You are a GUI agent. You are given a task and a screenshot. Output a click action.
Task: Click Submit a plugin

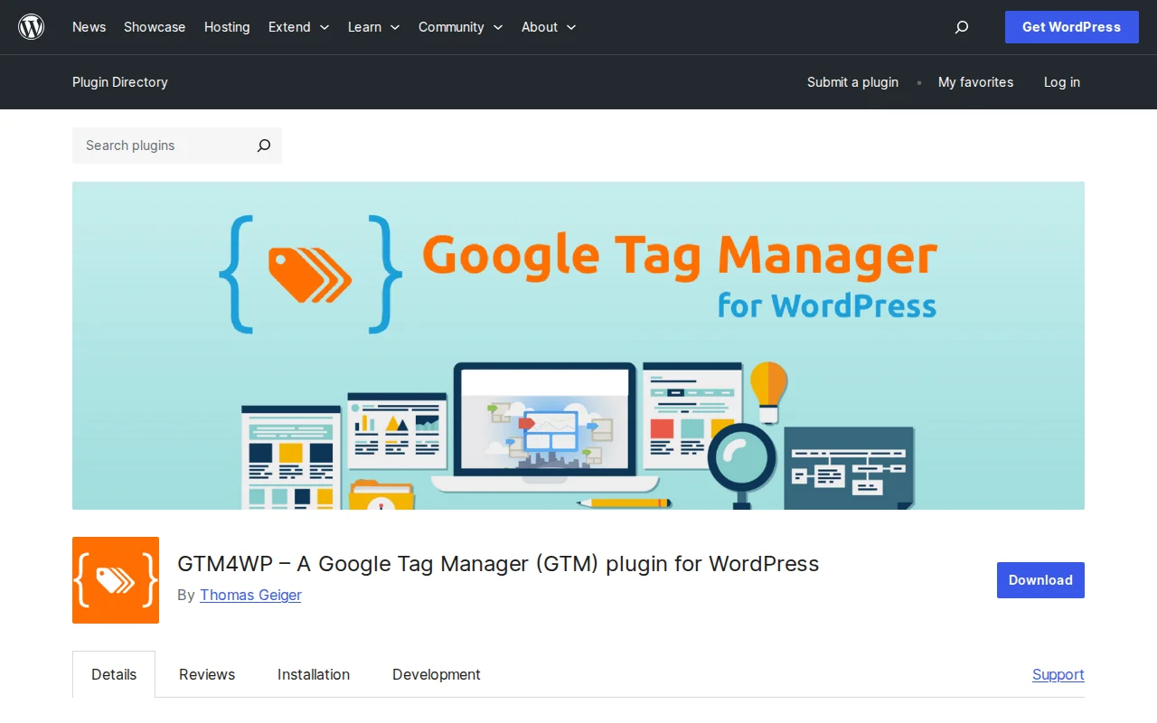pyautogui.click(x=852, y=82)
